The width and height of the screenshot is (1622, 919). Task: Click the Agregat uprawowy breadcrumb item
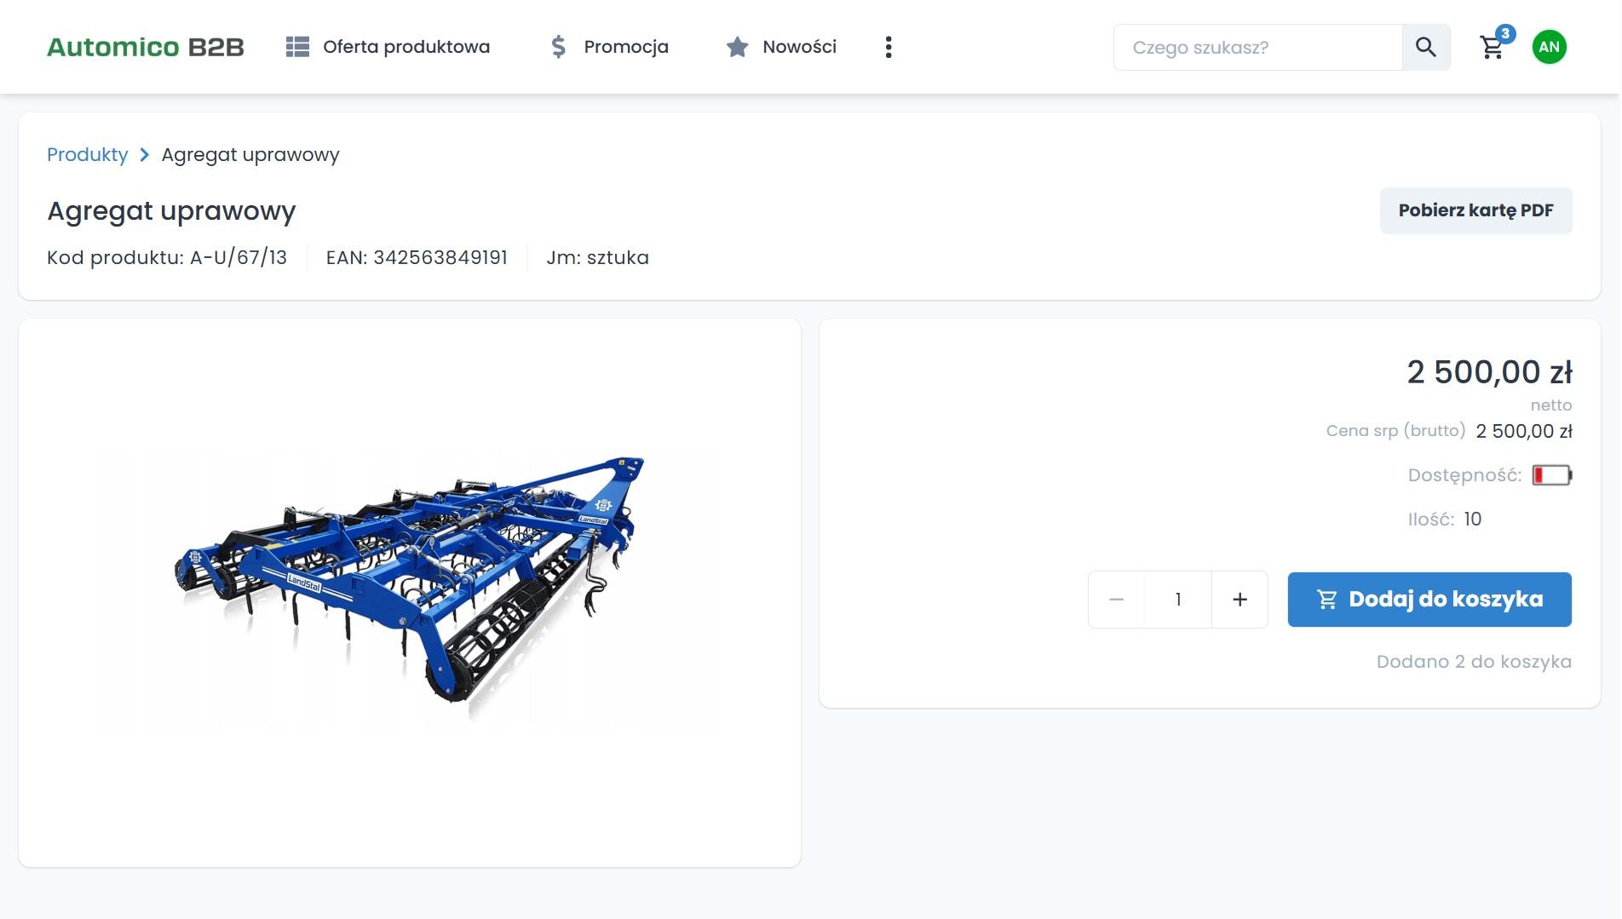pyautogui.click(x=250, y=155)
